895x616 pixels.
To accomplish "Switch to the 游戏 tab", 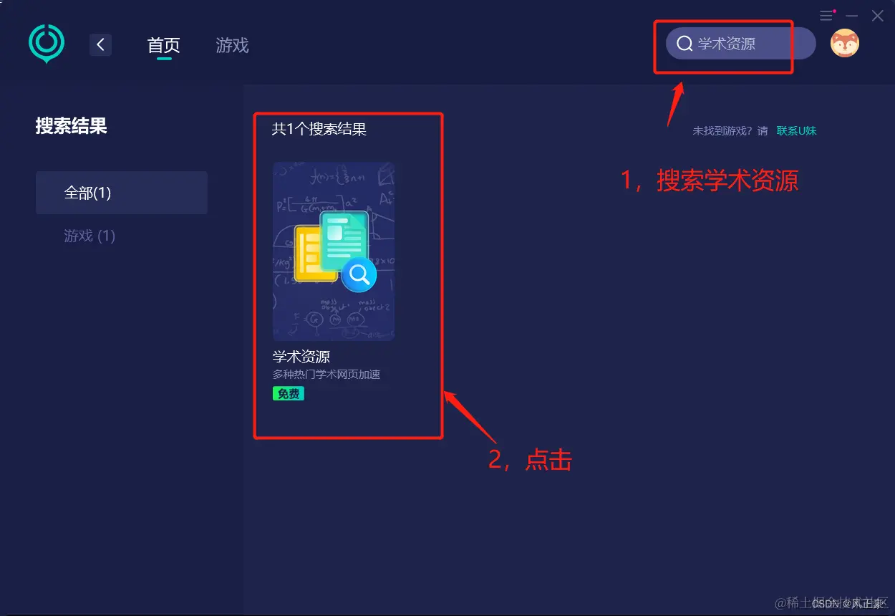I will click(232, 45).
